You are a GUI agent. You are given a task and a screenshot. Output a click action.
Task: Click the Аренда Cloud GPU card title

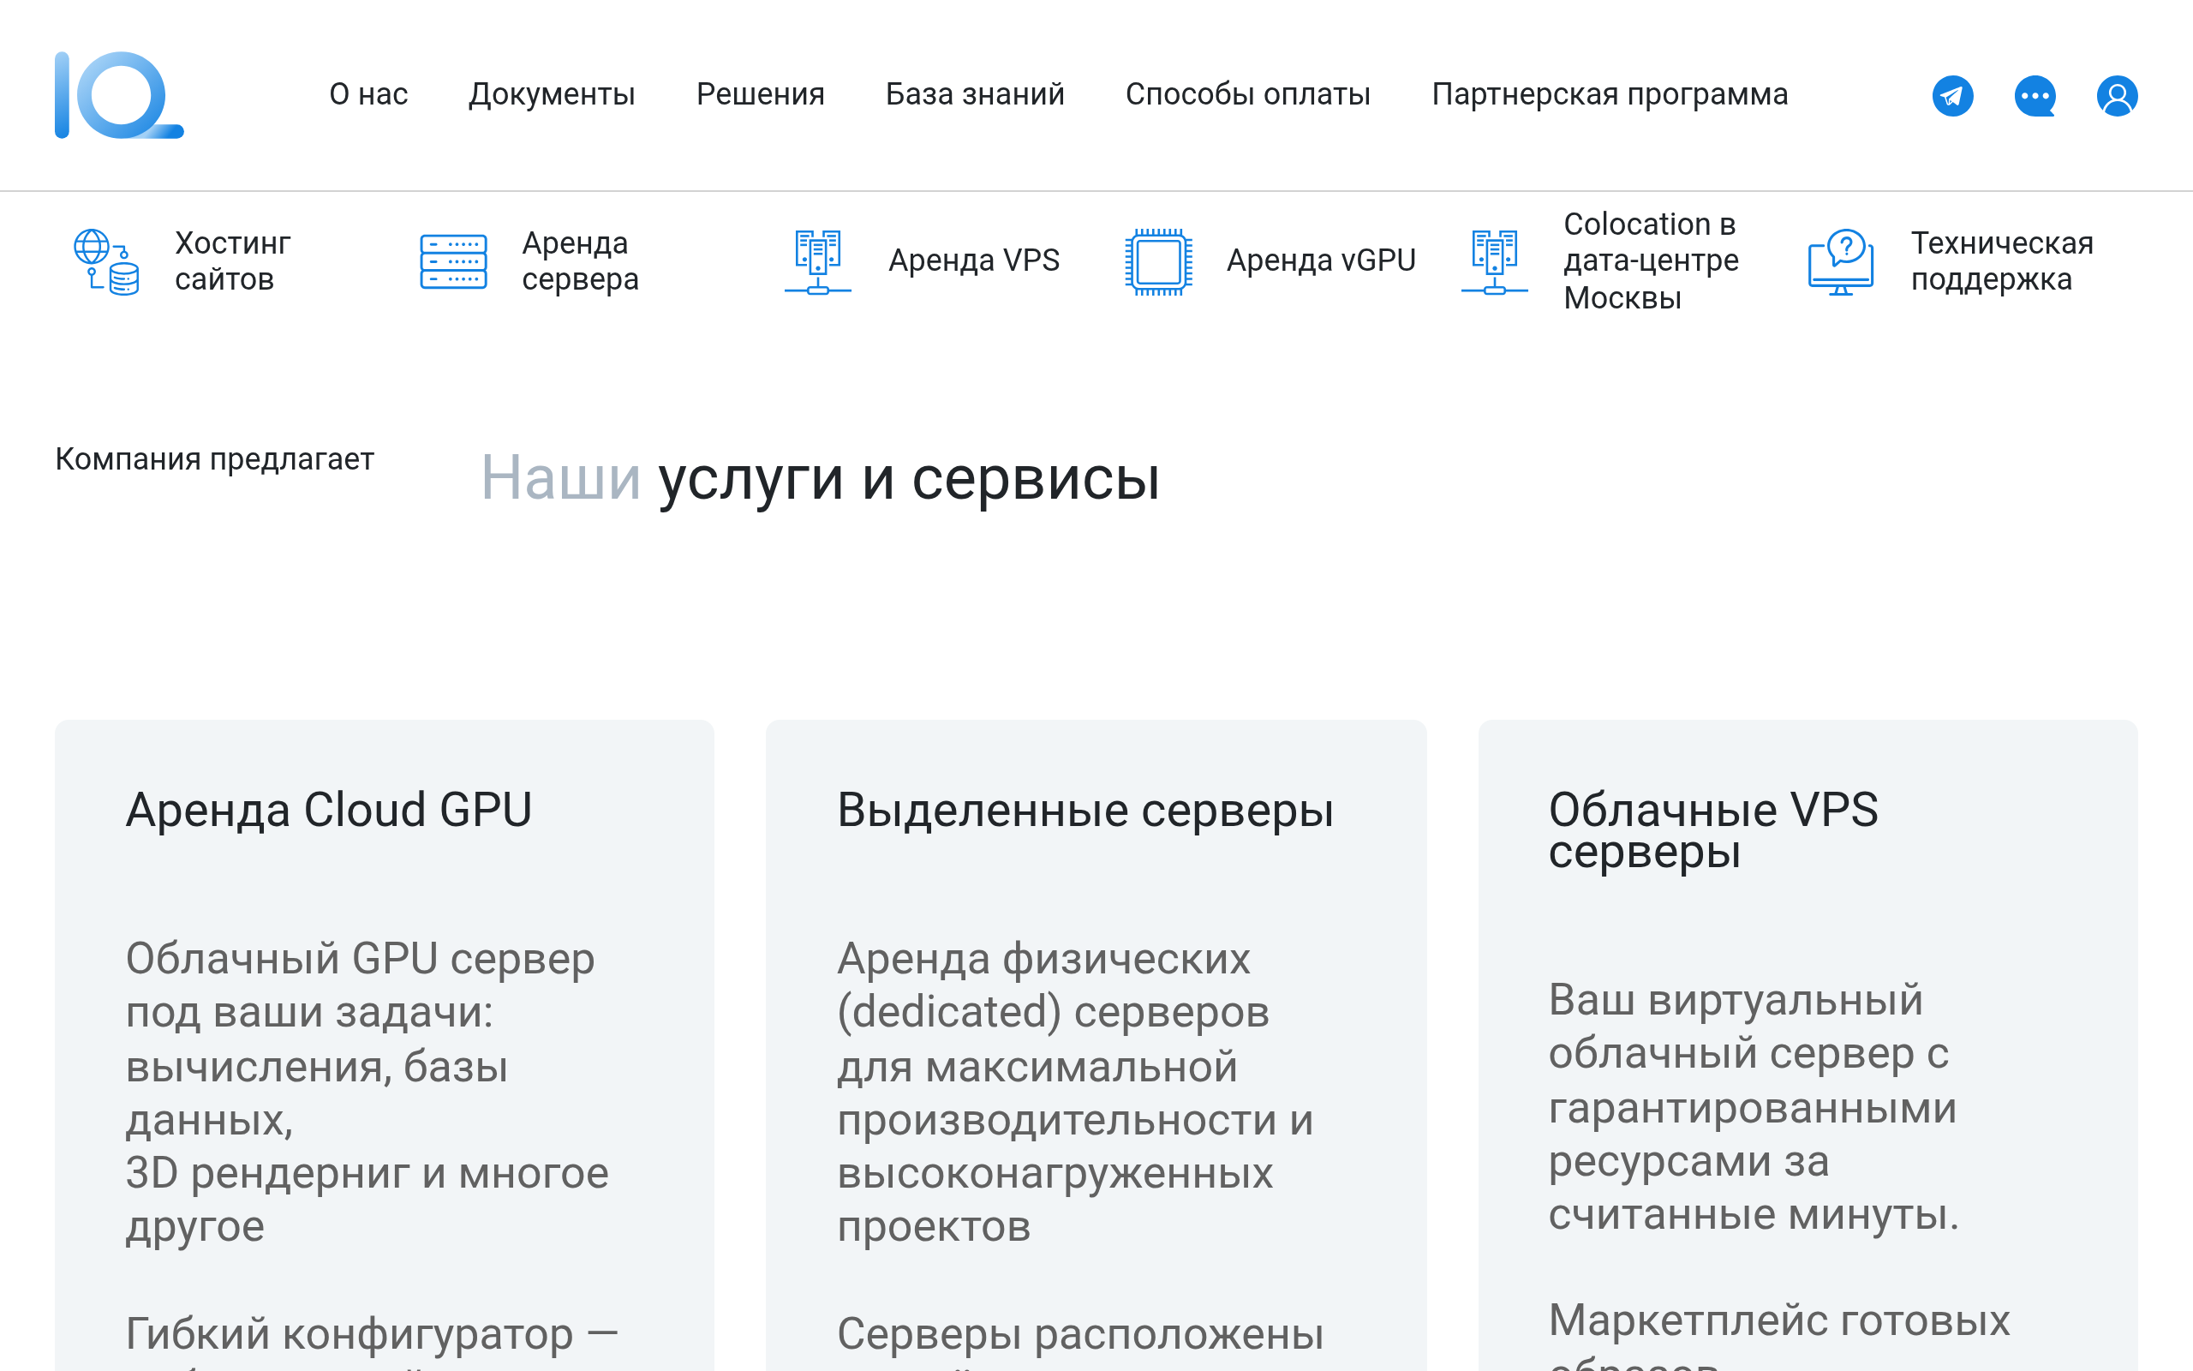(x=329, y=810)
